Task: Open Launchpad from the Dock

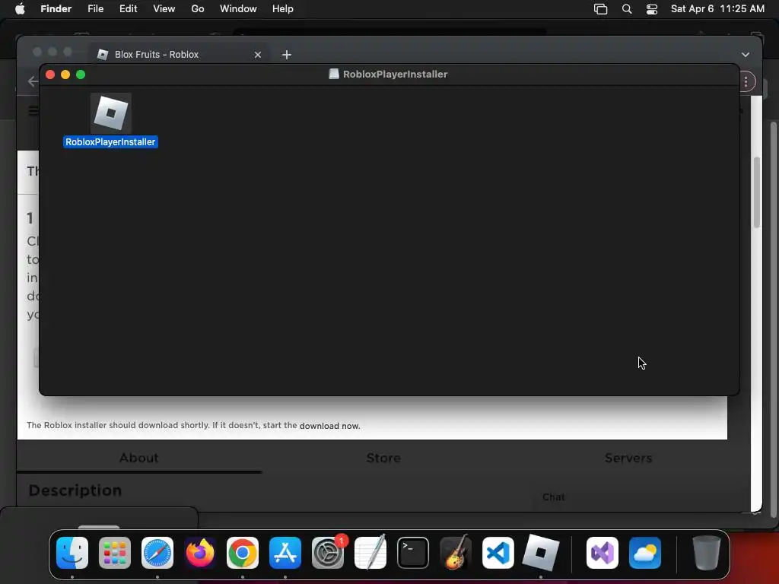Action: 115,553
